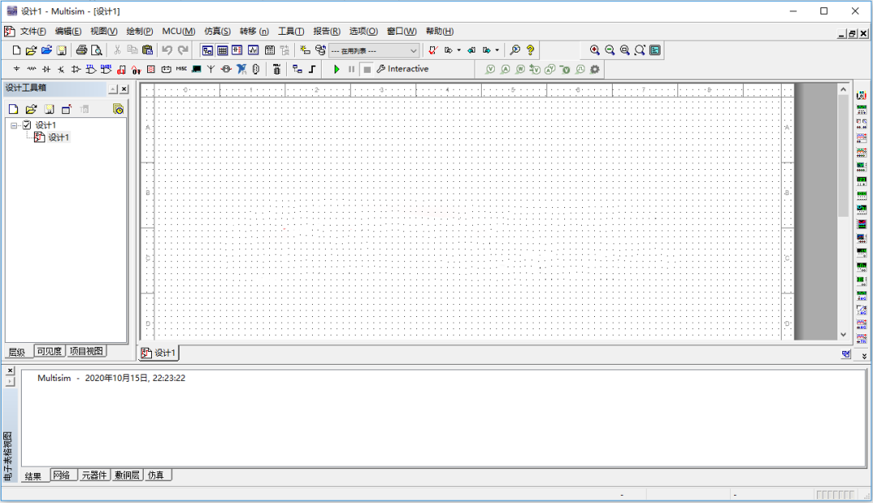Select the multimeter instrument

tap(862, 95)
